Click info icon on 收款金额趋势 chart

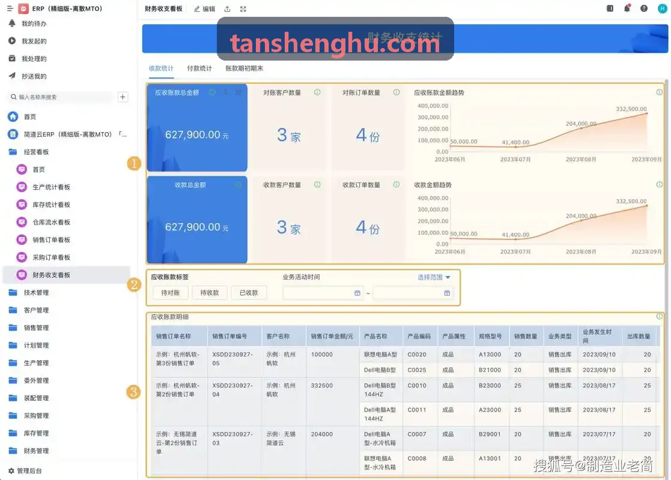click(x=659, y=185)
